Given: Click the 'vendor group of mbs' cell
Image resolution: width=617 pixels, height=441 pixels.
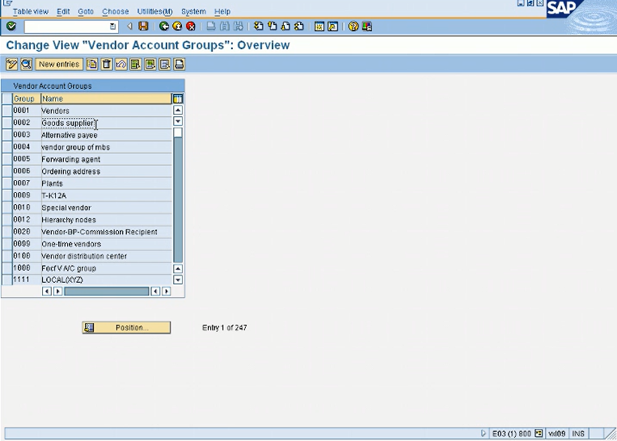Looking at the screenshot, I should point(106,147).
